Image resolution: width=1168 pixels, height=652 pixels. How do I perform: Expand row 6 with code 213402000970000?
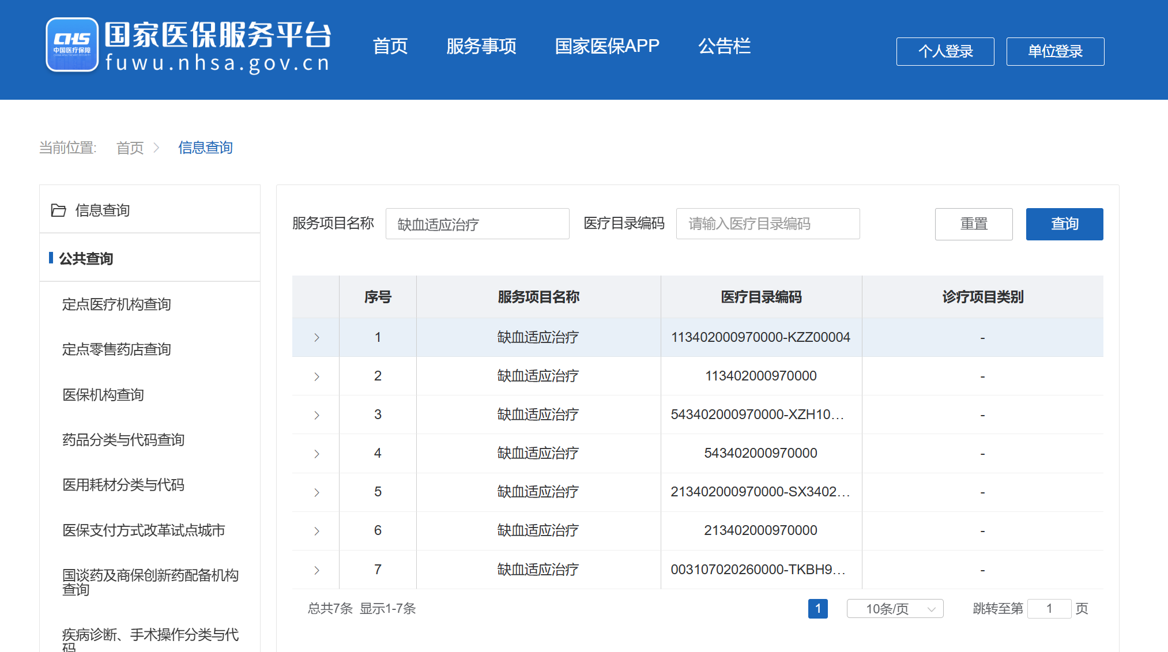click(x=317, y=531)
